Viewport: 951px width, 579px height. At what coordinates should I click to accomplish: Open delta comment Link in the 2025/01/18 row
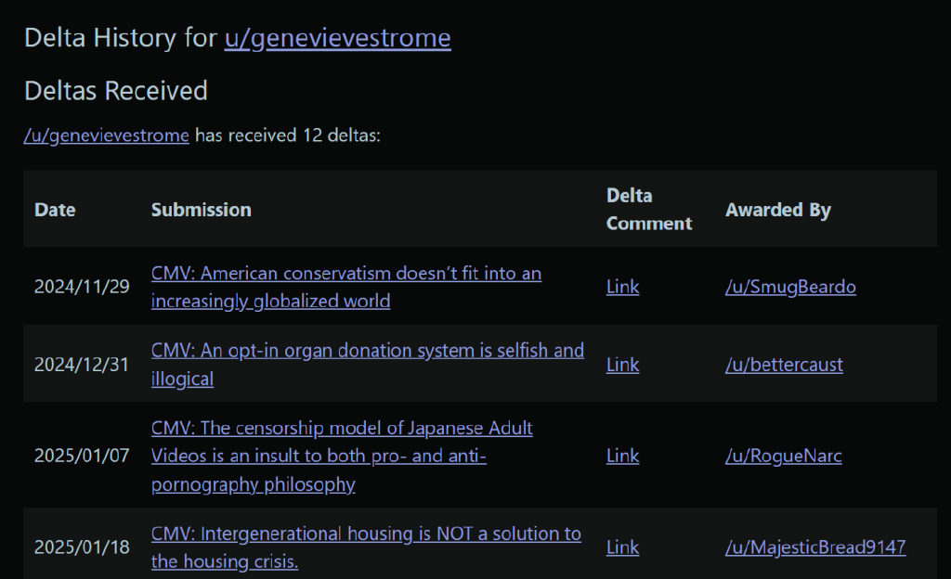(622, 547)
